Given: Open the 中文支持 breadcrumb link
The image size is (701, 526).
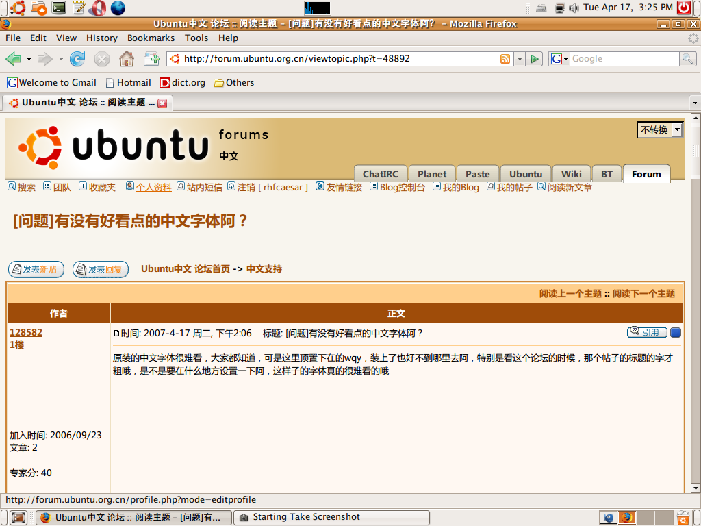Looking at the screenshot, I should point(264,268).
